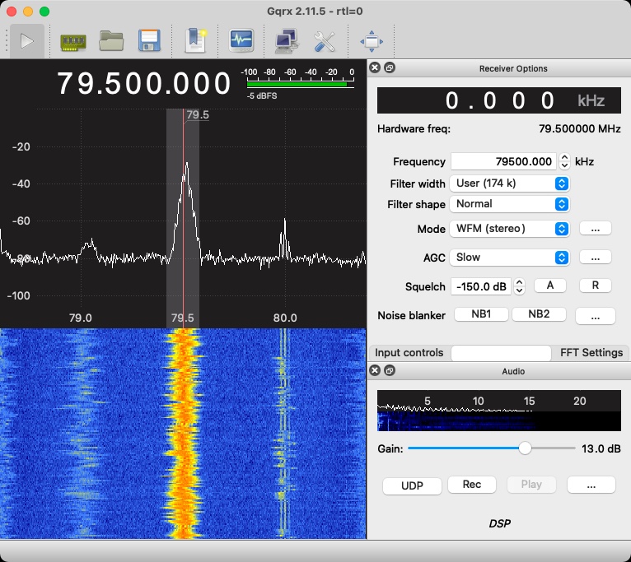Screen dimensions: 631x562
Task: Toggle the NB2 noise blanker
Action: (x=539, y=314)
